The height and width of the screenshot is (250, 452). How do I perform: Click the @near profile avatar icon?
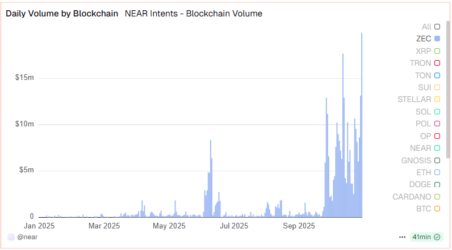click(x=11, y=237)
